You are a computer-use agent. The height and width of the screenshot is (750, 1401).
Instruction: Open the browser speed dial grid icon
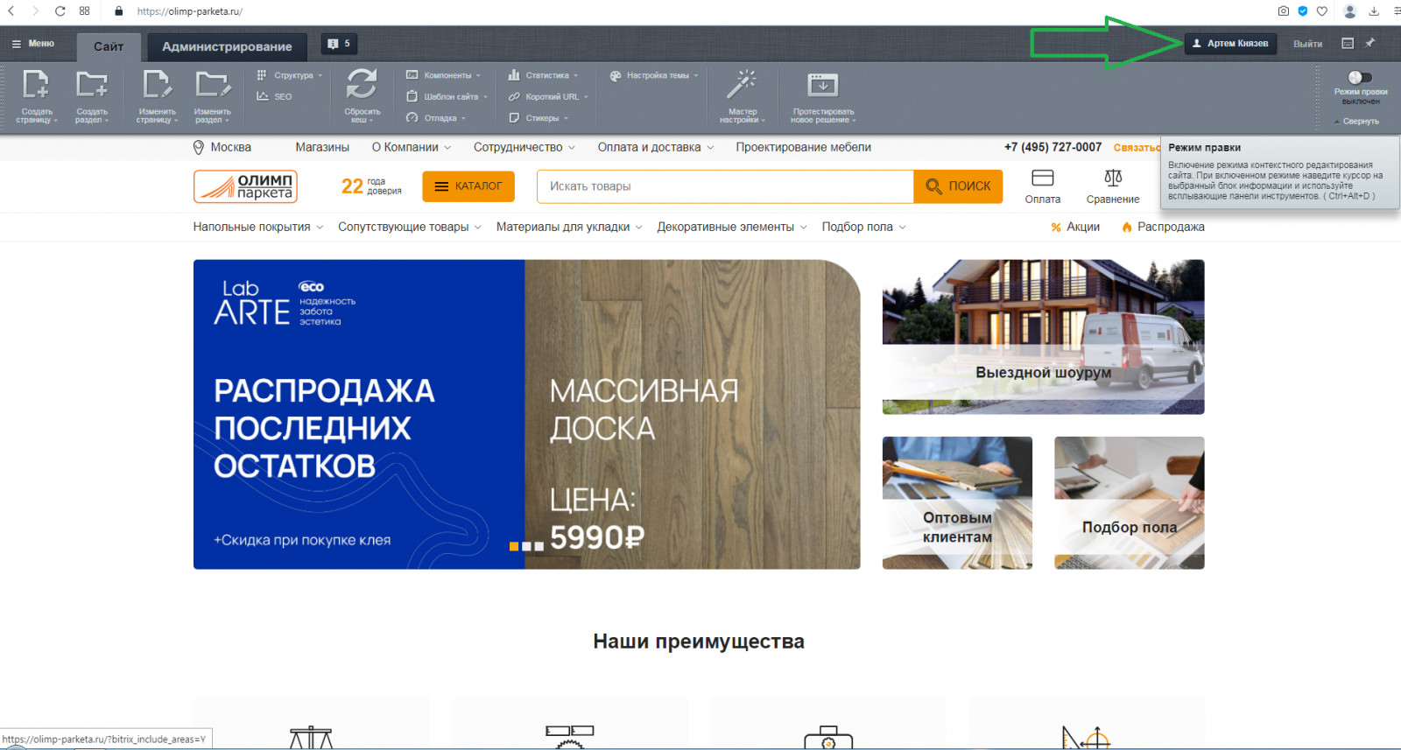coord(84,11)
